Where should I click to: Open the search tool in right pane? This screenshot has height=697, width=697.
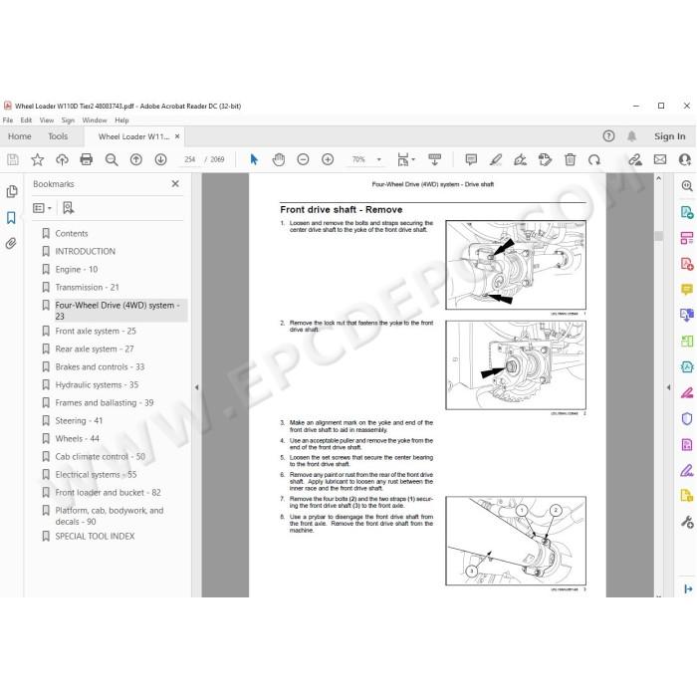click(x=687, y=186)
